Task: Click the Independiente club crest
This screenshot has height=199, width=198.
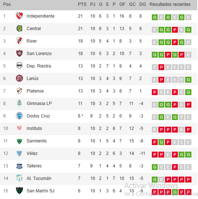Action: [19, 16]
